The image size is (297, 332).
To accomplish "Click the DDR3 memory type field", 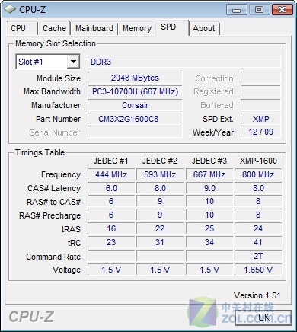I will pyautogui.click(x=184, y=62).
